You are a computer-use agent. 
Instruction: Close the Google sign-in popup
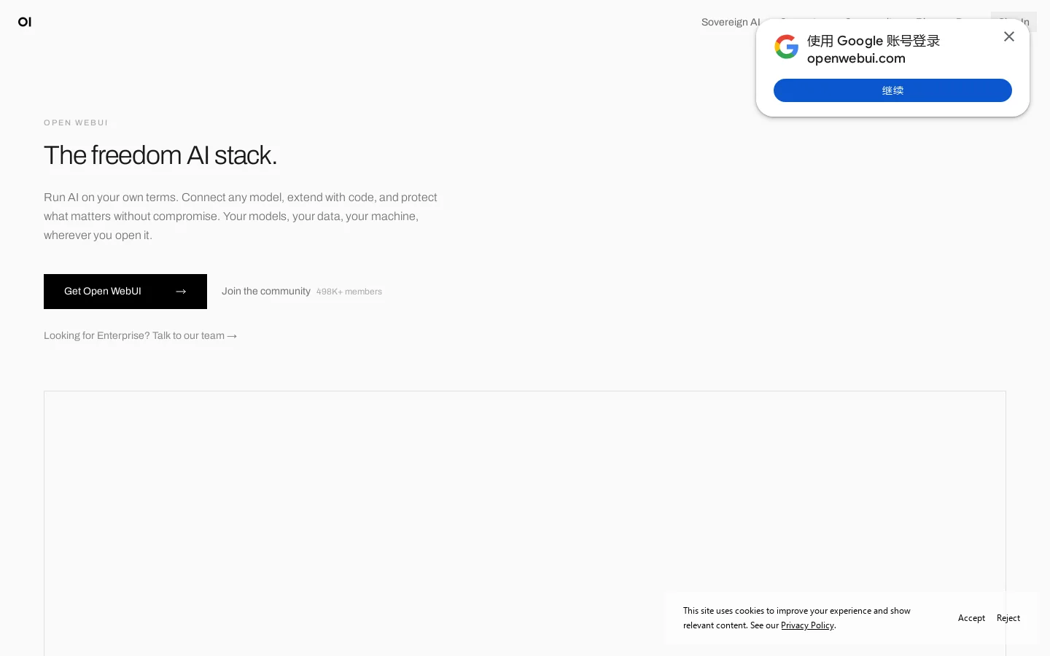pos(1009,36)
